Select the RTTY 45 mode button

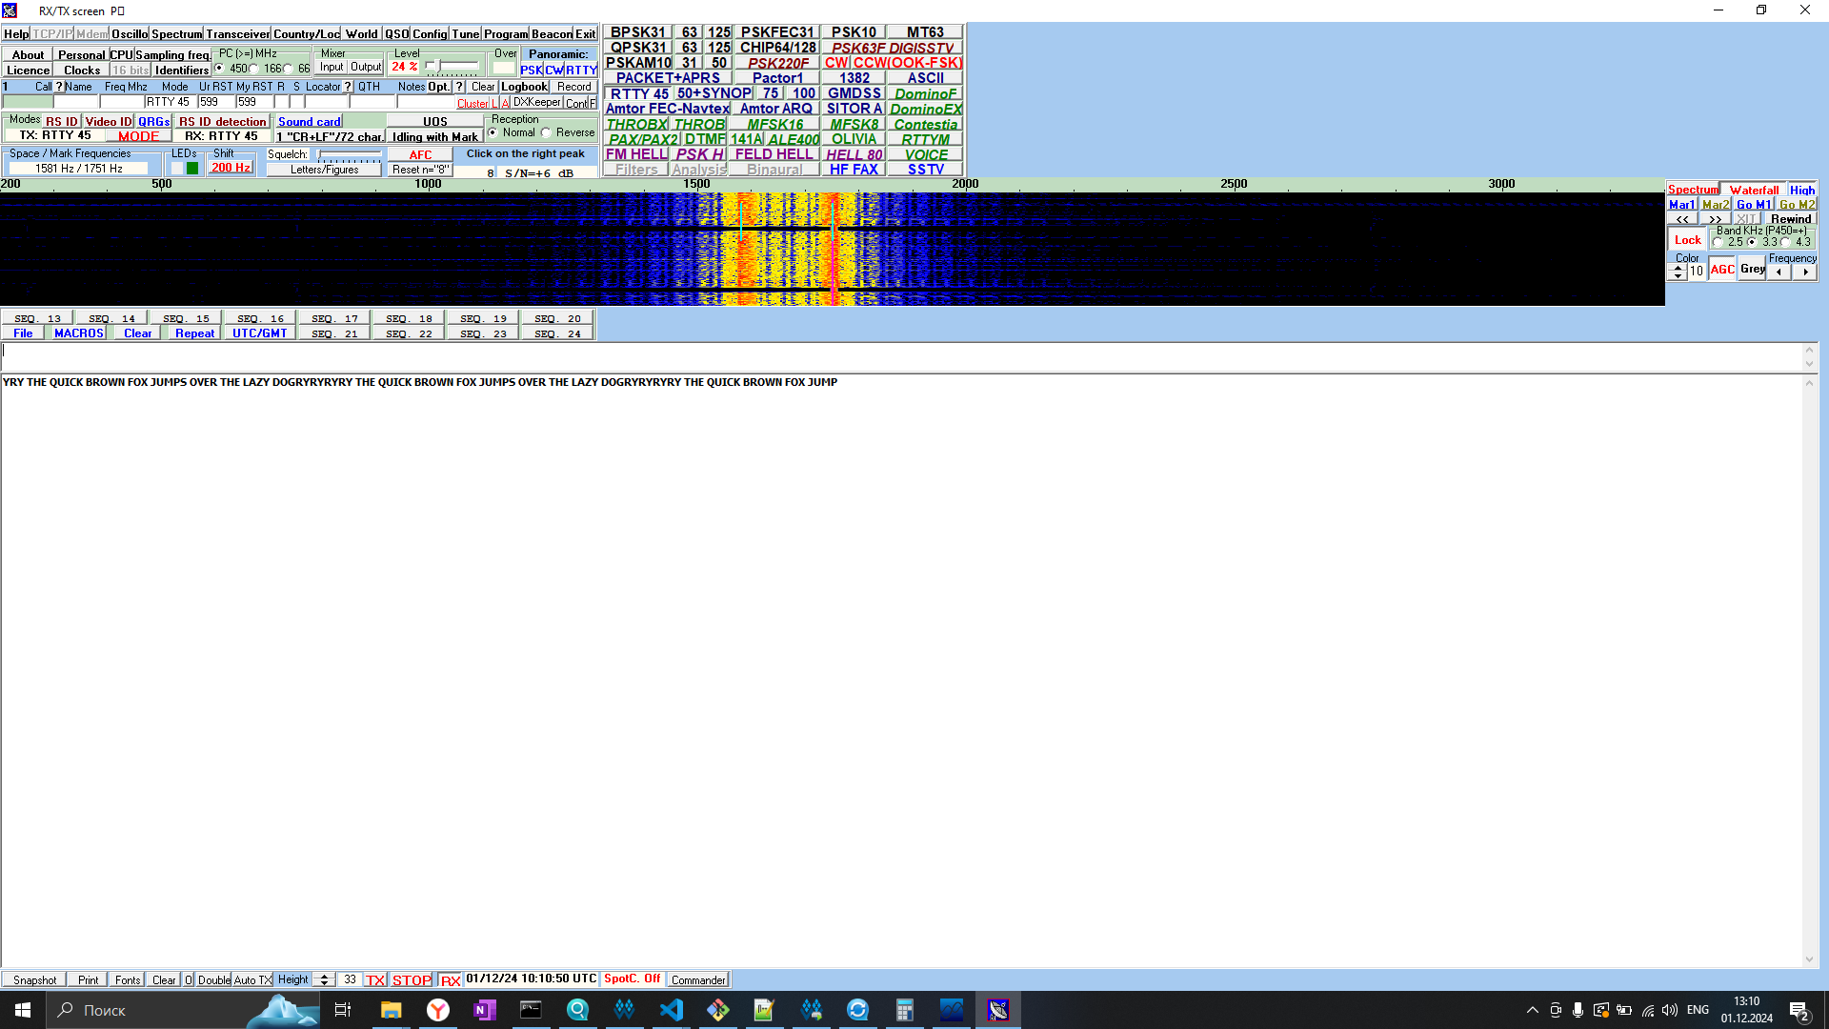[635, 93]
